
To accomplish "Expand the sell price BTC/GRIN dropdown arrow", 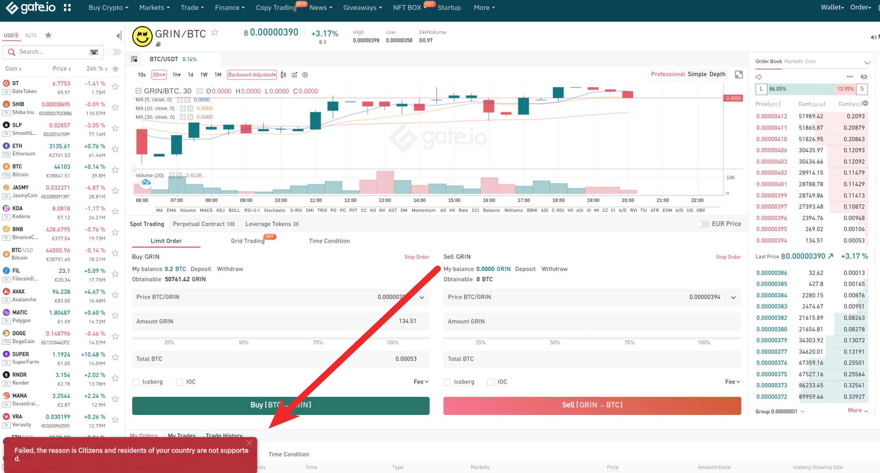I will point(733,297).
